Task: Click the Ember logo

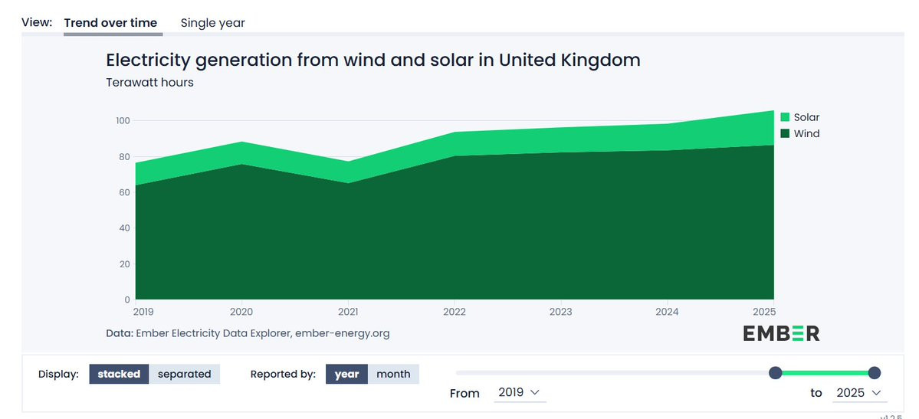Action: tap(781, 333)
